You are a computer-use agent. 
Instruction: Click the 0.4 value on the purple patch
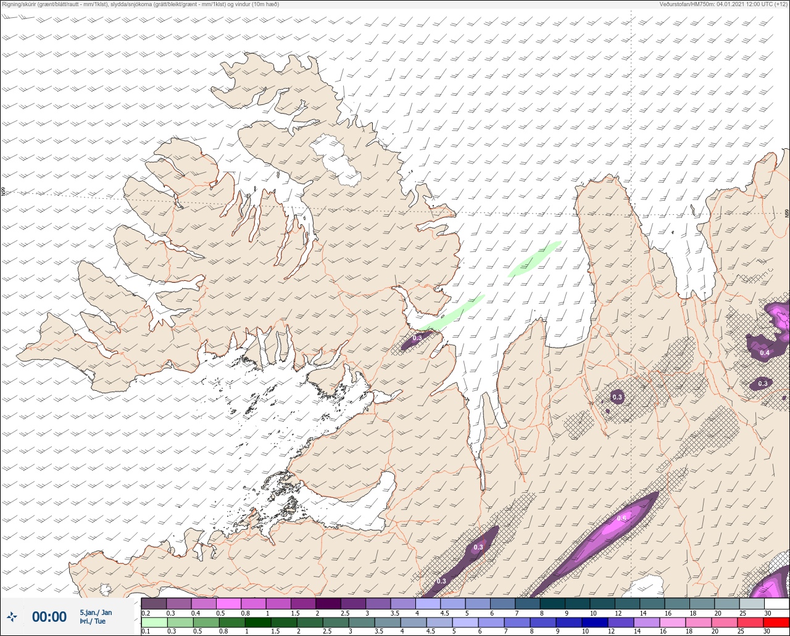(765, 353)
